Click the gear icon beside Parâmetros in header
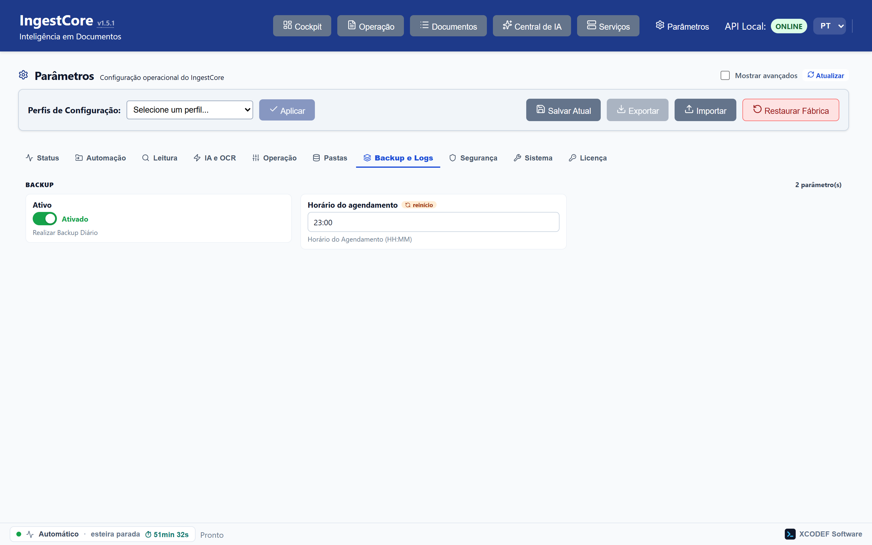This screenshot has height=545, width=872. [x=660, y=25]
